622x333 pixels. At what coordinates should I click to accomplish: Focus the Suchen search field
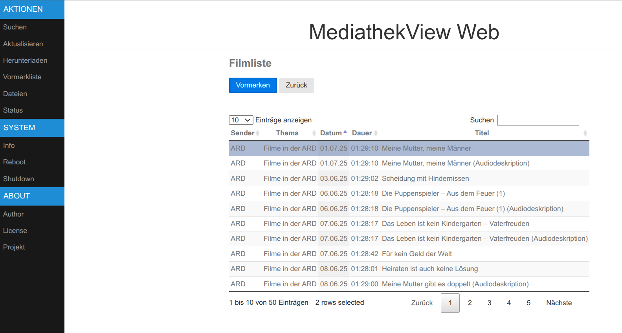tap(538, 120)
